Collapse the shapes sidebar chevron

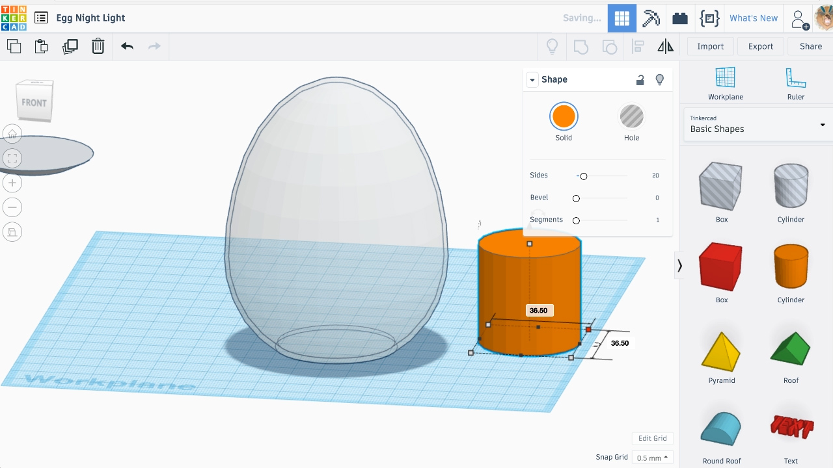tap(679, 266)
